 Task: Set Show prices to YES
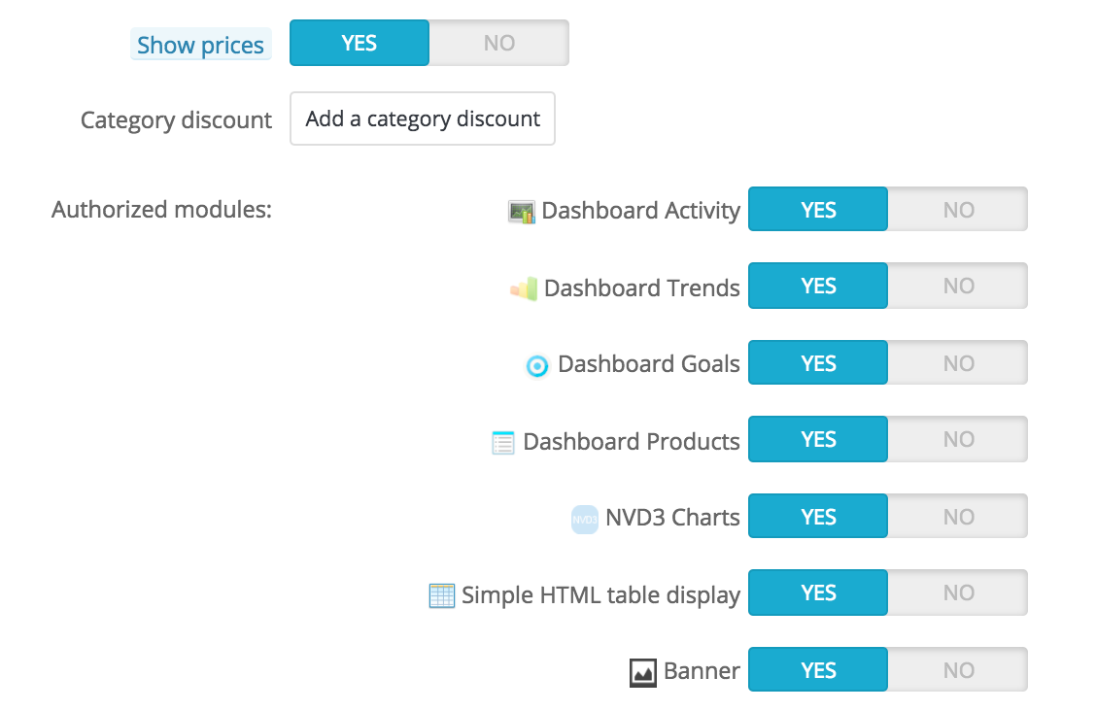[x=360, y=43]
